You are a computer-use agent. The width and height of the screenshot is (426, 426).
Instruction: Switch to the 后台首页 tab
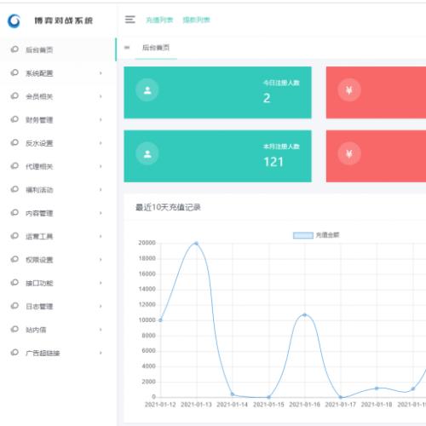(x=156, y=48)
